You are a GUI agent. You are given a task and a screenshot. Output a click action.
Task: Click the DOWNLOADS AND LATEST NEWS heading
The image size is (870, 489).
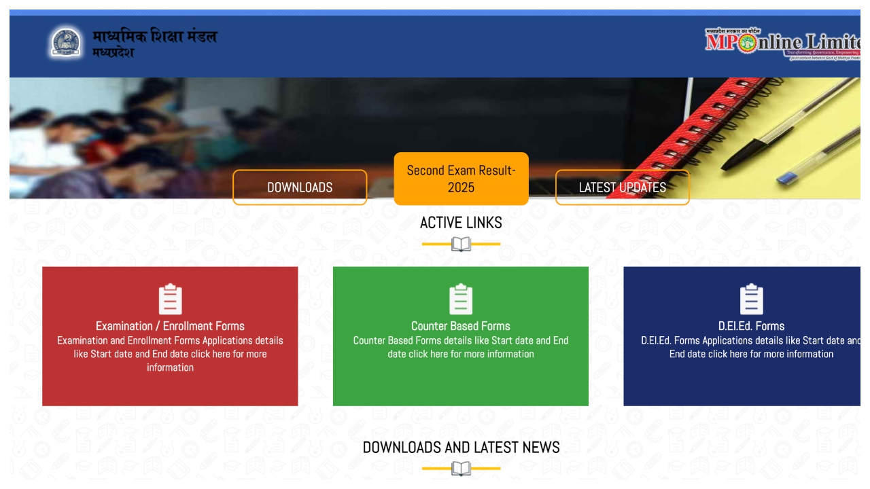click(x=461, y=447)
